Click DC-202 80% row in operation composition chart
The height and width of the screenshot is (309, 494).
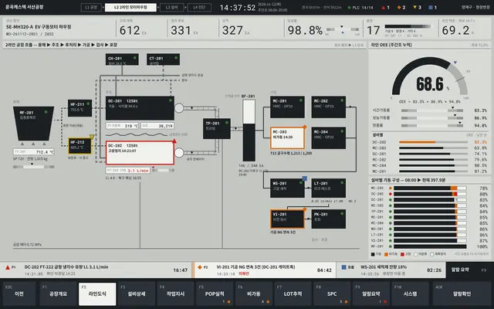(430, 194)
